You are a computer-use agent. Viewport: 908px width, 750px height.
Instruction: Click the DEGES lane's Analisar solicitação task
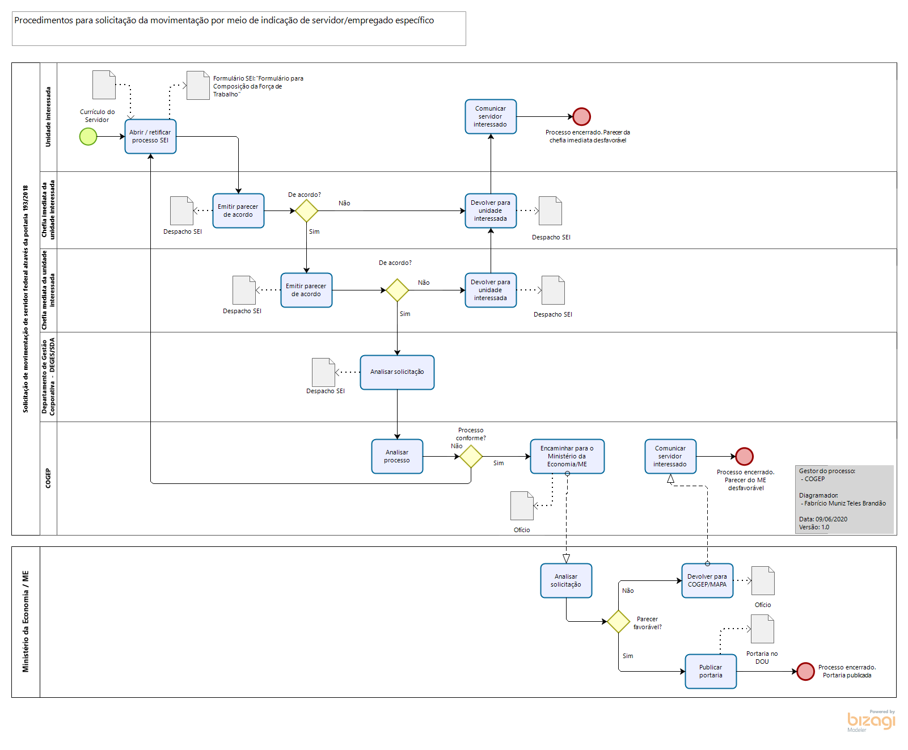tap(397, 372)
